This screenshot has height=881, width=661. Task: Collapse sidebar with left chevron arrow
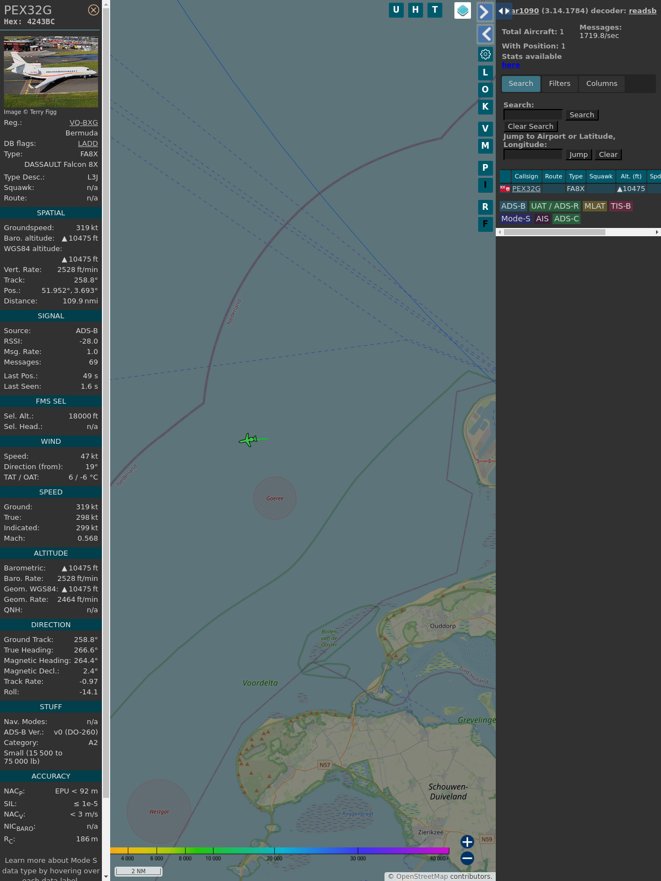pos(485,34)
